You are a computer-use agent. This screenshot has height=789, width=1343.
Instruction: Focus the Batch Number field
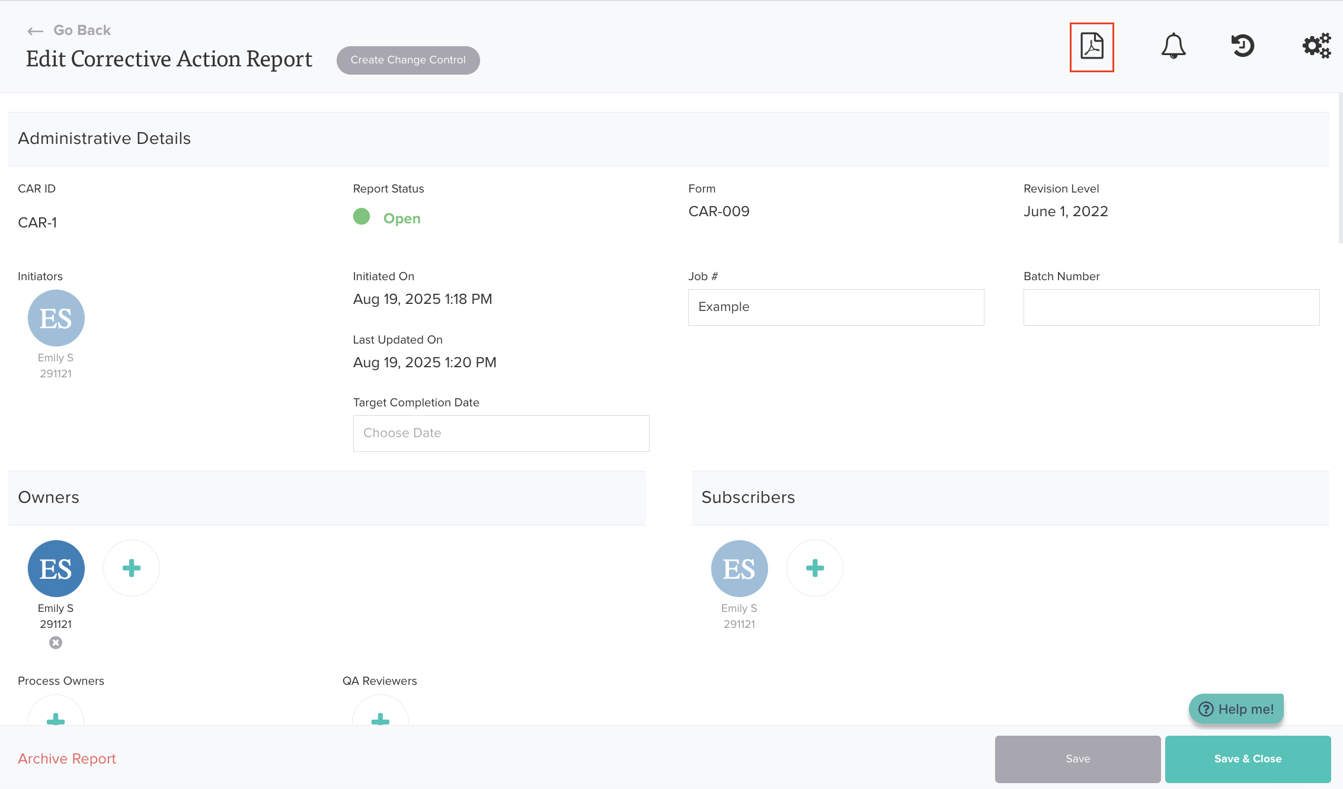point(1171,307)
